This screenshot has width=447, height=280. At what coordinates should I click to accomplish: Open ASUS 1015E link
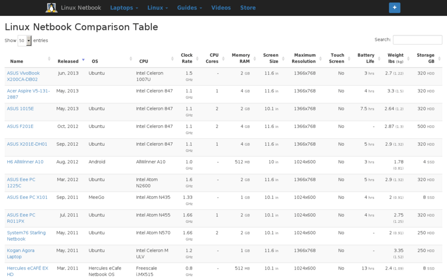coord(20,109)
